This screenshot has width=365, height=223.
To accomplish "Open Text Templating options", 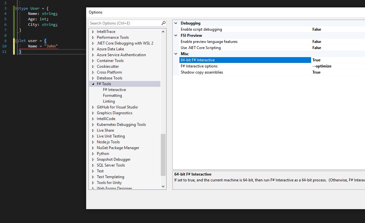I will (110, 177).
